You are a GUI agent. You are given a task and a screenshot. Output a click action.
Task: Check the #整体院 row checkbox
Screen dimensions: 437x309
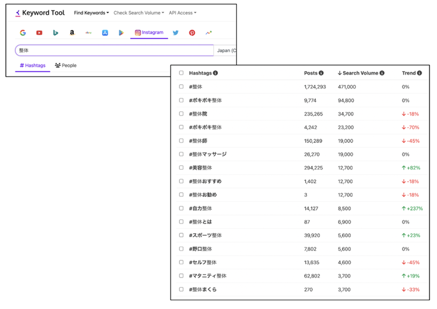pyautogui.click(x=182, y=114)
